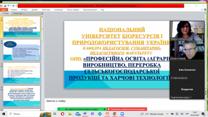Click the Save icon in quick access toolbar
This screenshot has width=208, height=117.
5,6
